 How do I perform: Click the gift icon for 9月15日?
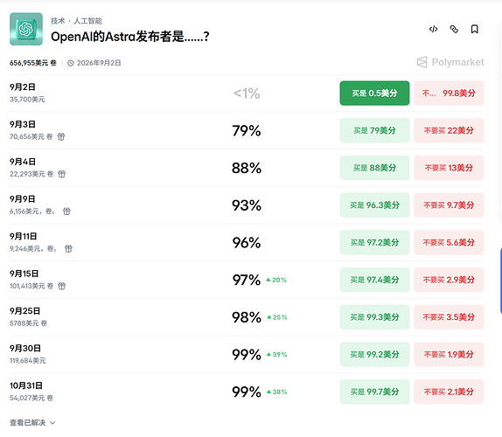61,286
